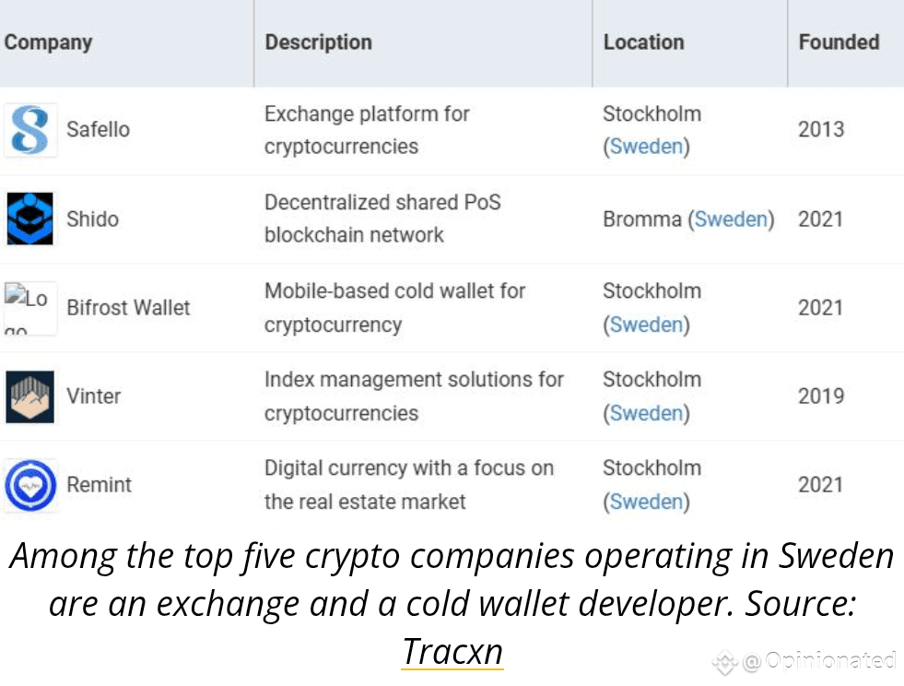Click the broken Bifrost Wallet logo image
The image size is (904, 686).
(30, 308)
